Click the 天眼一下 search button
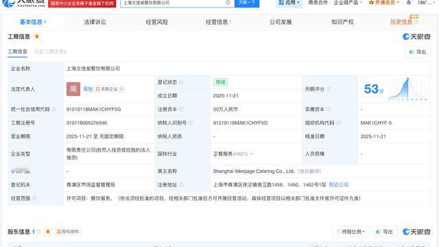439x247 pixels. (x=247, y=3)
